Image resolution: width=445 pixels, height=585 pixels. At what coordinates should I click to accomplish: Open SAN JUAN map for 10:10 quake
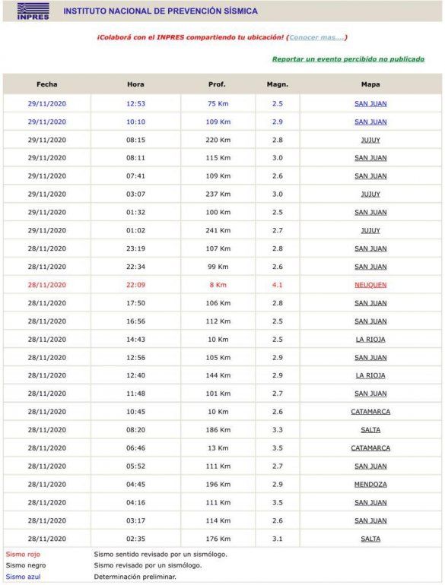(x=370, y=122)
